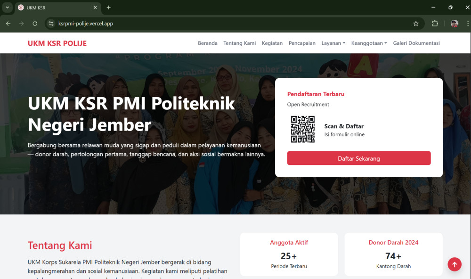Close the UKM KSR tab
The image size is (471, 279).
click(x=95, y=8)
